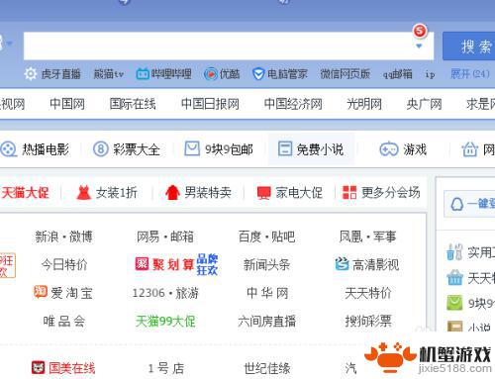The width and height of the screenshot is (495, 379).
Task: Open the tools icon next to 实用工具
Action: 454,252
